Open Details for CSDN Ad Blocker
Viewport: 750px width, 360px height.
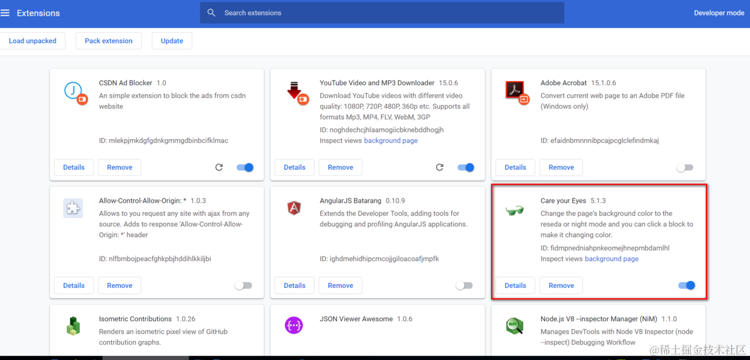tap(74, 168)
